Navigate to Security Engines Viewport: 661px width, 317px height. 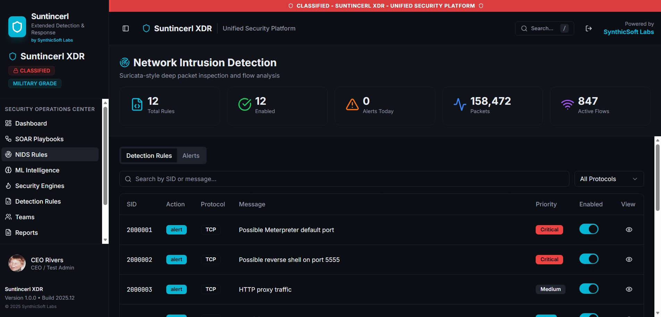tap(39, 186)
